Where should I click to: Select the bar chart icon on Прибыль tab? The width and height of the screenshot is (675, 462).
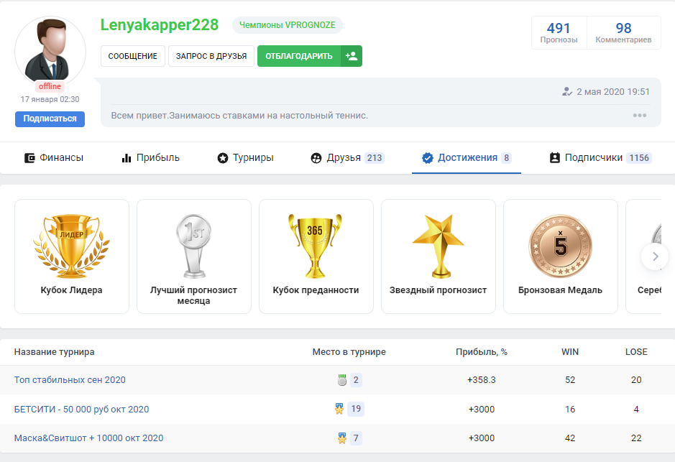click(127, 157)
